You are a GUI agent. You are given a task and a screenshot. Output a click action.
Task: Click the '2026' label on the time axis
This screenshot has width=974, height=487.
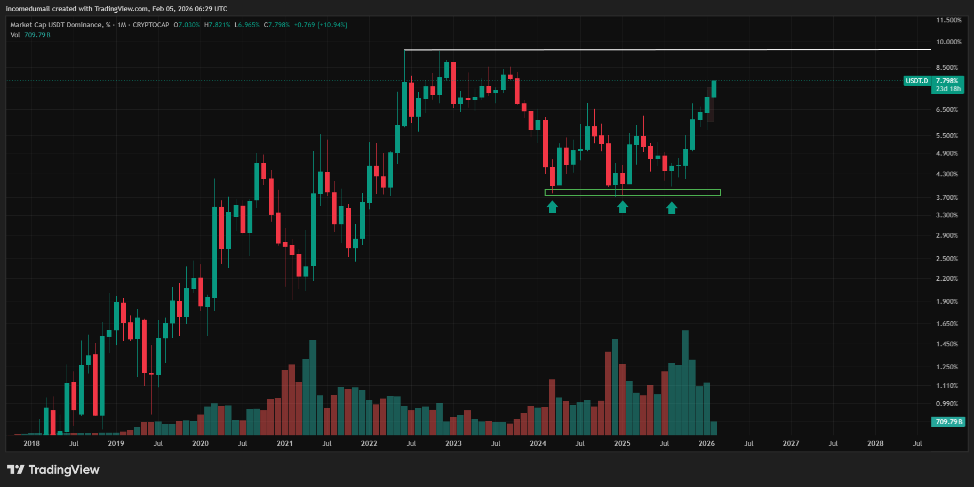tap(707, 443)
